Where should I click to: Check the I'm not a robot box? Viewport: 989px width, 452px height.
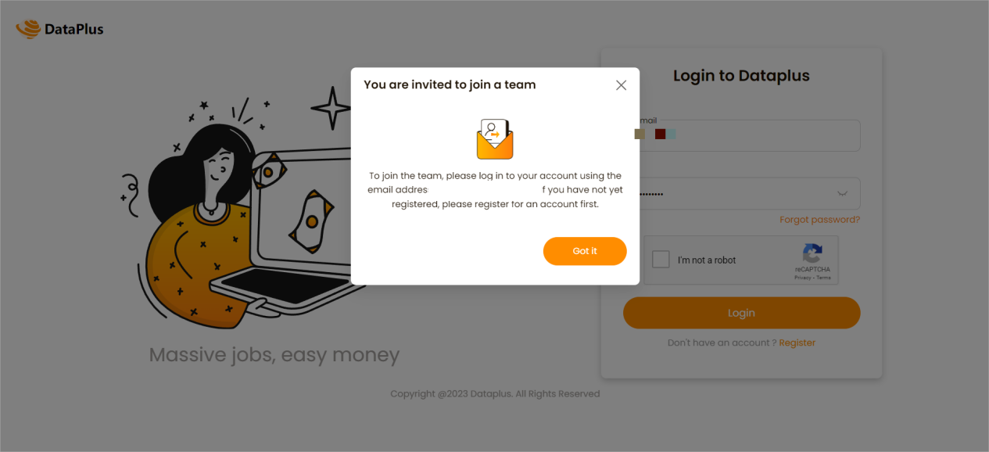tap(661, 260)
